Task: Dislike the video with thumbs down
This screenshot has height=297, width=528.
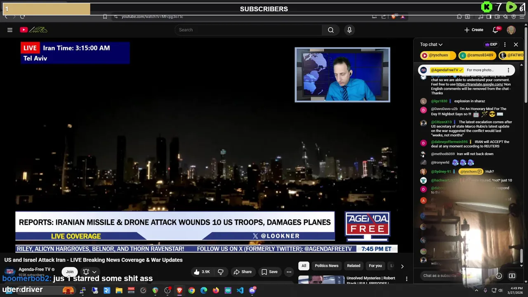Action: click(x=221, y=272)
